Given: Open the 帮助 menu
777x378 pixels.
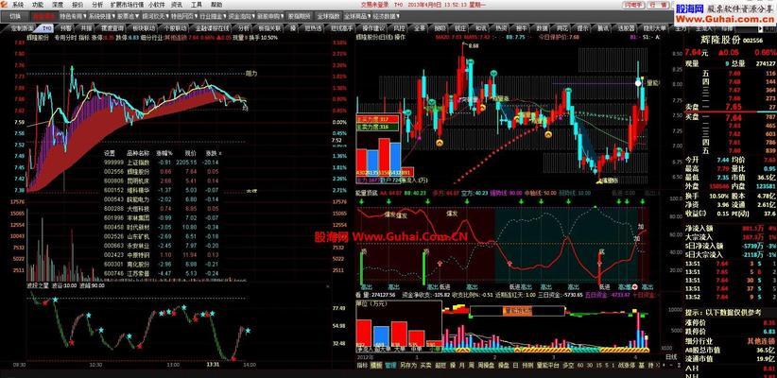Looking at the screenshot, I should pyautogui.click(x=217, y=4).
